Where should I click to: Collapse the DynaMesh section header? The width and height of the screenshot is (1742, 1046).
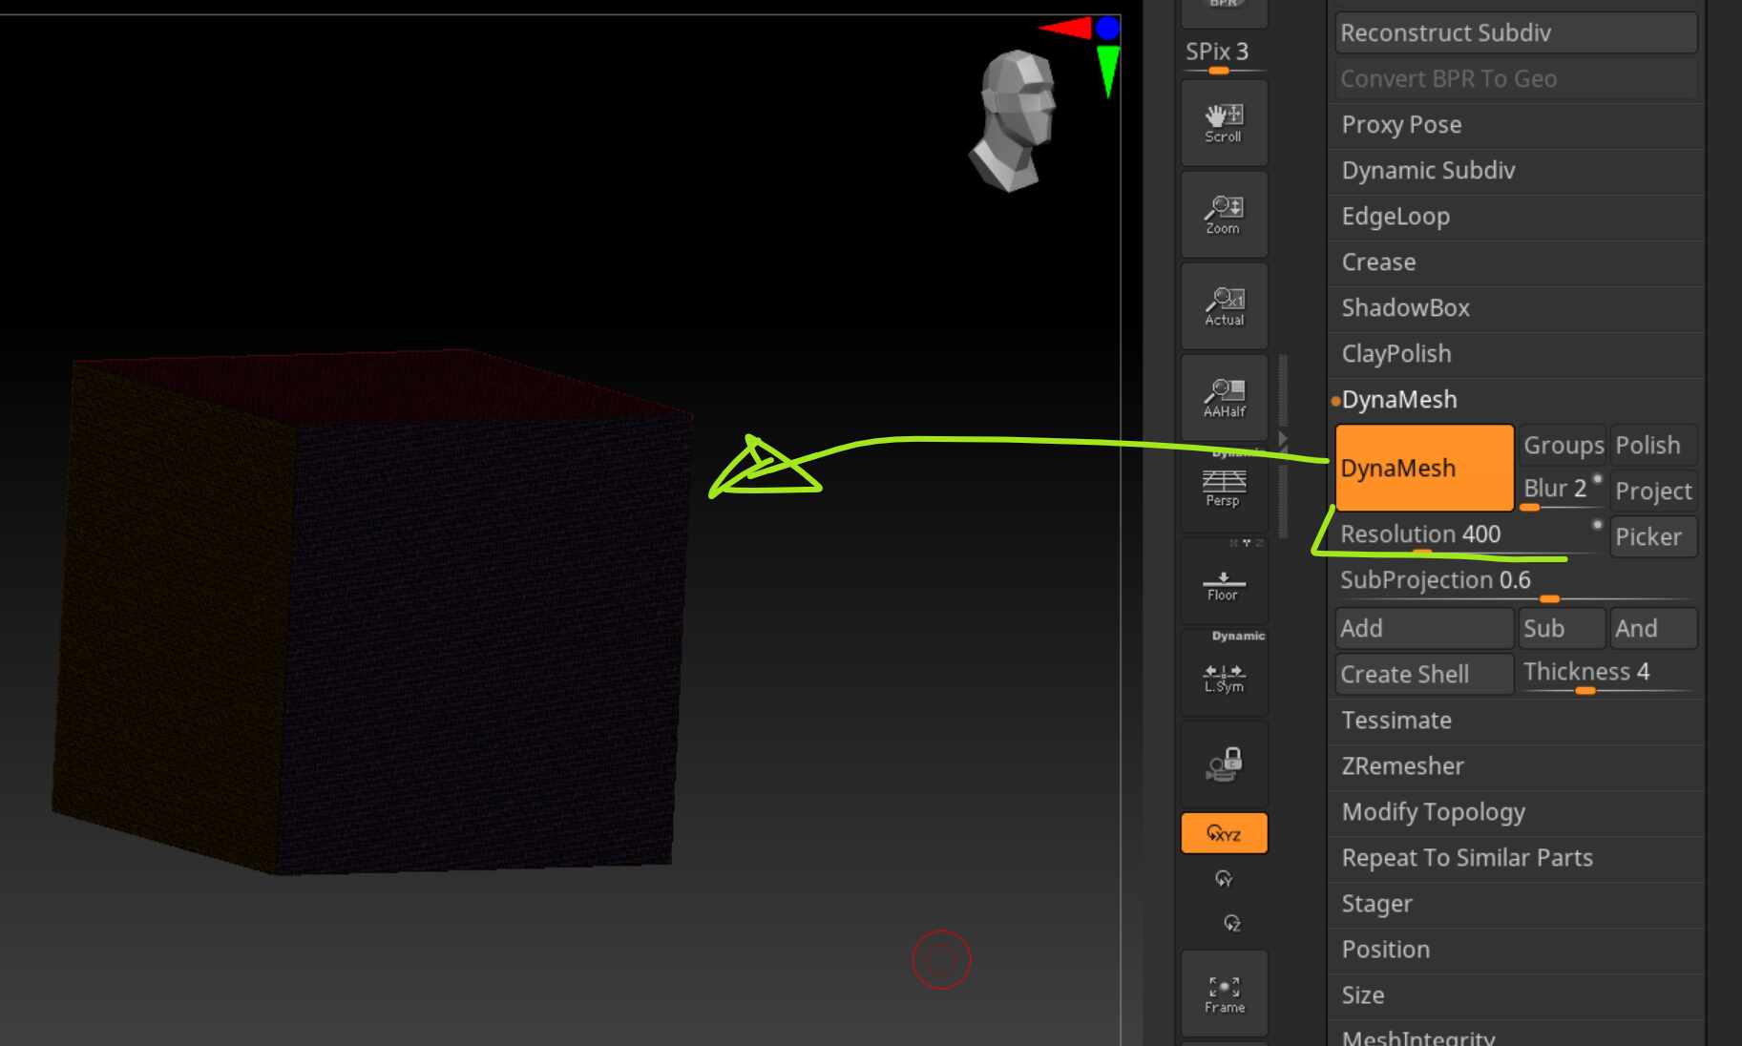point(1515,399)
